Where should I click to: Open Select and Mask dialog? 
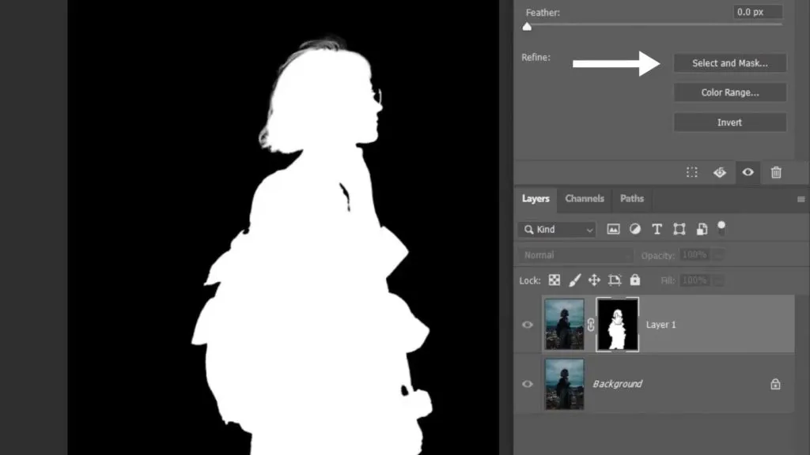pyautogui.click(x=729, y=63)
